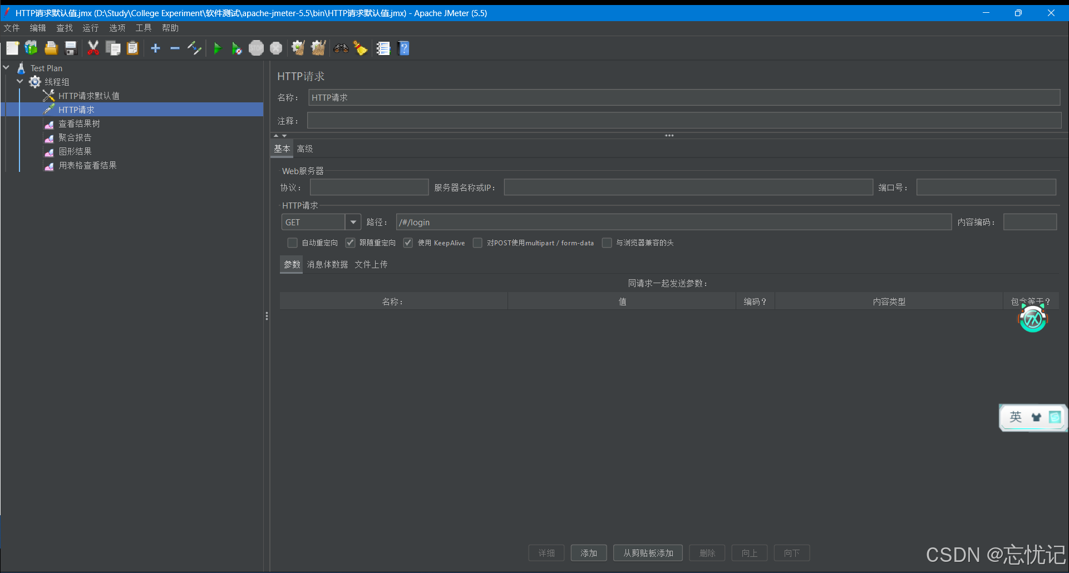The image size is (1069, 573).
Task: Click the Copy icon in toolbar
Action: (x=113, y=48)
